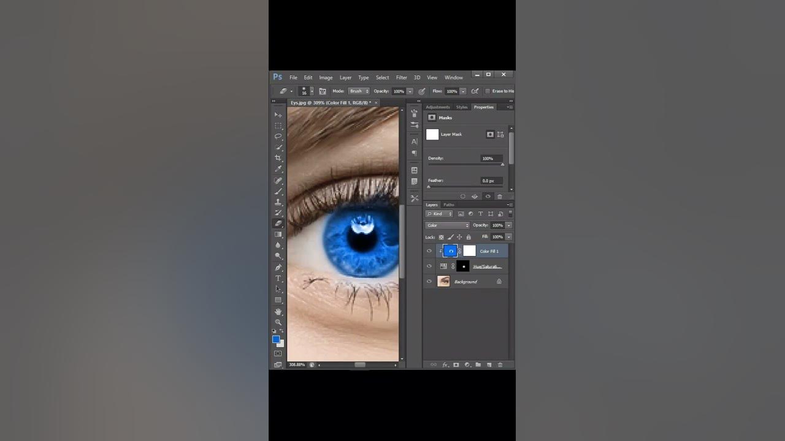Open the Kind layer filter dropdown

(x=440, y=214)
